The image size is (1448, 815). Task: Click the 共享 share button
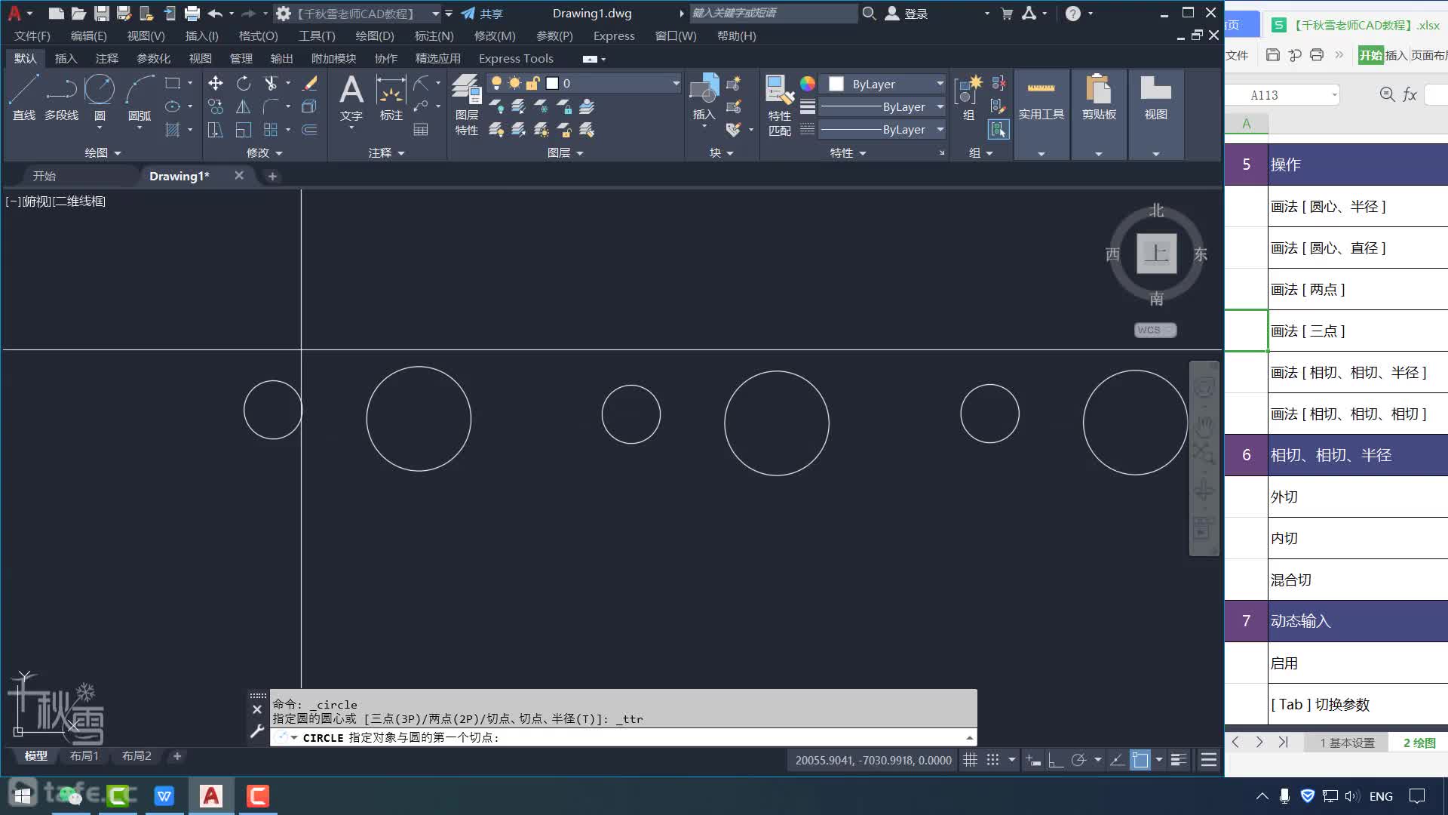[482, 14]
